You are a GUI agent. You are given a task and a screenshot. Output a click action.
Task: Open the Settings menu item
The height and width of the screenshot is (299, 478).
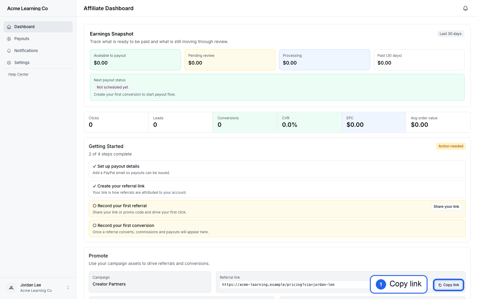click(x=38, y=63)
